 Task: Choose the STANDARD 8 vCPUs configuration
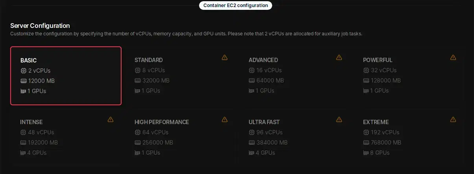pyautogui.click(x=180, y=75)
